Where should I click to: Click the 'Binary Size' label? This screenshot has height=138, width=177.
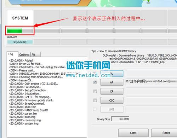(103, 119)
